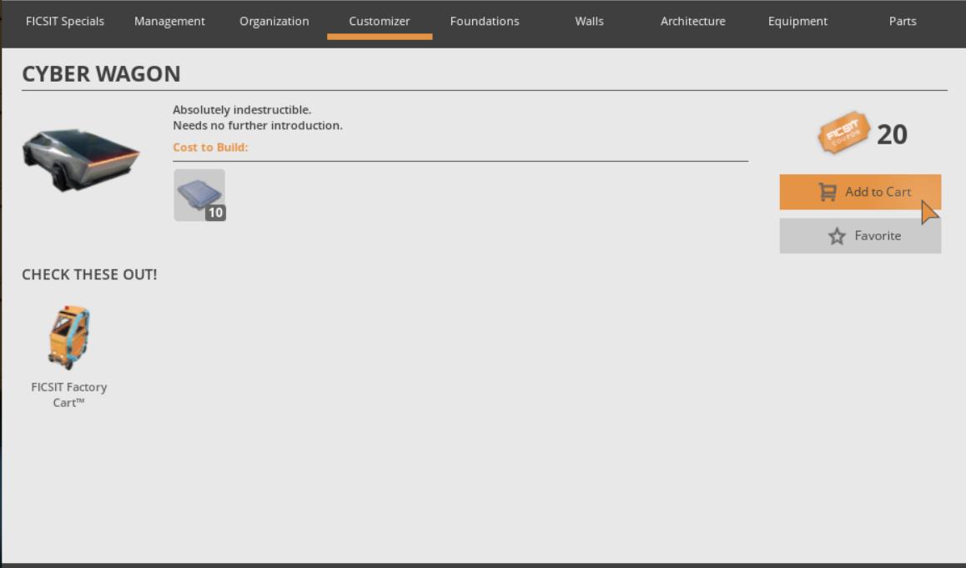Mark Cyber Wagon as Favorite
Viewport: 966px width, 568px height.
tap(860, 236)
